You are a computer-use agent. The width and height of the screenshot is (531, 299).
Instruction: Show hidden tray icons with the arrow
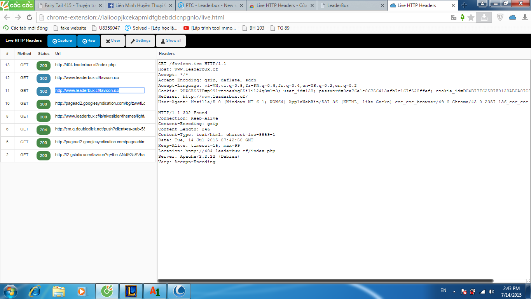tap(454, 292)
